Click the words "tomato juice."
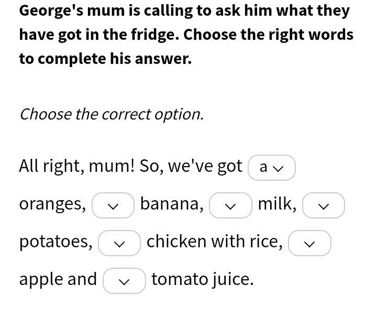Screen dimensions: 377x317 coord(203,279)
